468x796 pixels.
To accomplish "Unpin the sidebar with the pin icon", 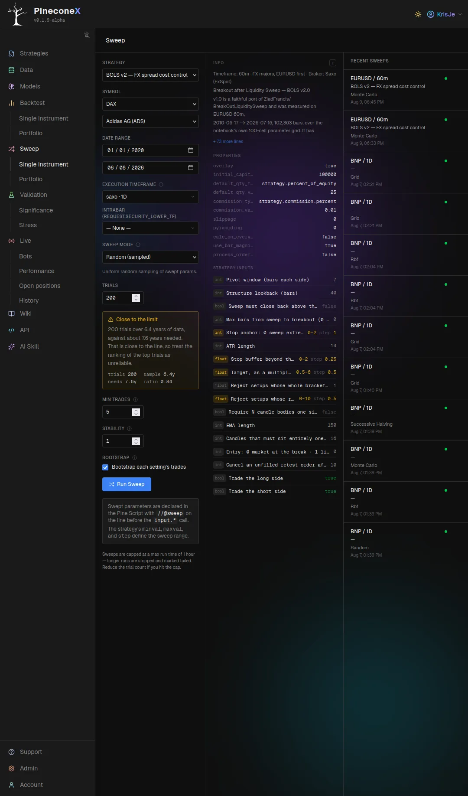I will point(87,35).
